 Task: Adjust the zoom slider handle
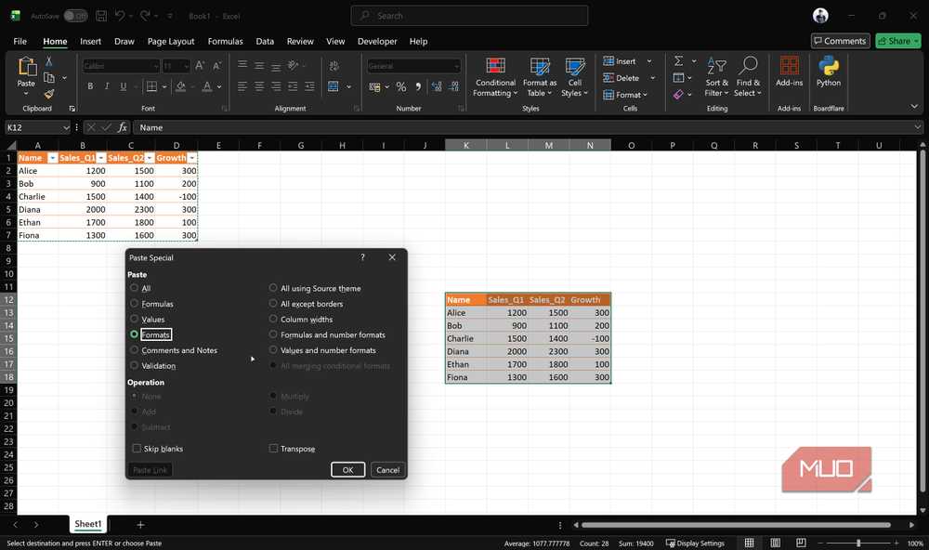pos(857,543)
